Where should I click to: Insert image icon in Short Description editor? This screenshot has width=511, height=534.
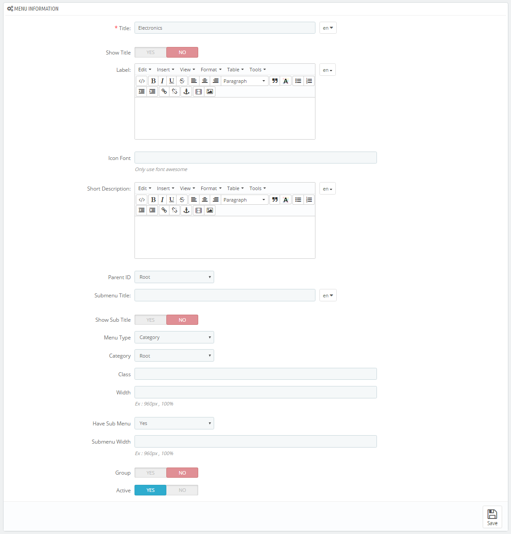(210, 210)
